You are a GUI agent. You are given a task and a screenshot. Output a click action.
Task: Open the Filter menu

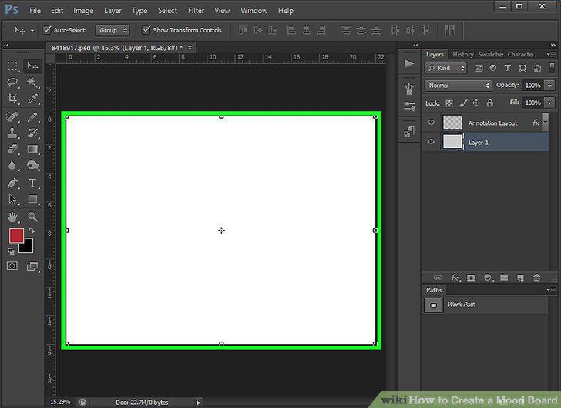click(196, 11)
